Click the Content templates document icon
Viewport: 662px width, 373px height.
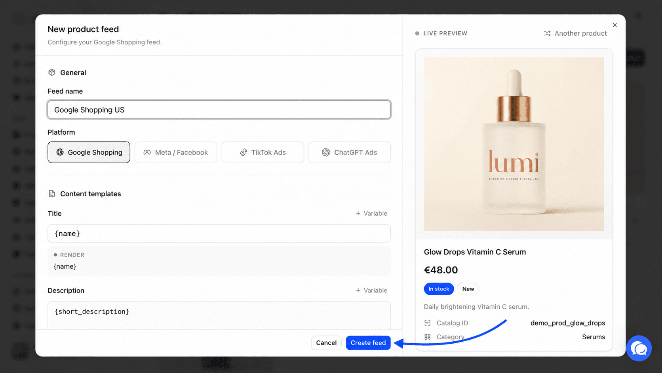(52, 194)
